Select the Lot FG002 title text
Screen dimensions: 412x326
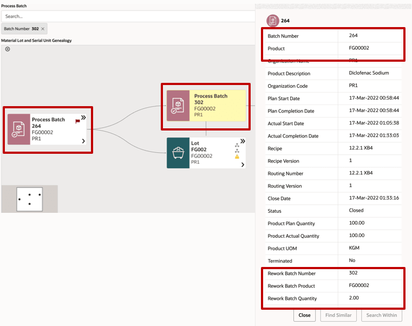199,146
